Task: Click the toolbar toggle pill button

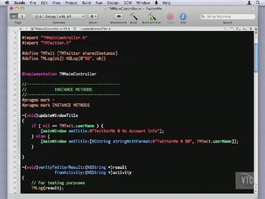Action: 253,8
